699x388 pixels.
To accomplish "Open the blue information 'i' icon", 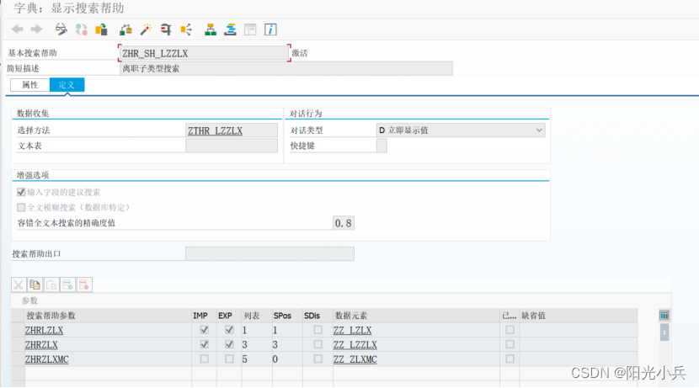I will [x=270, y=29].
